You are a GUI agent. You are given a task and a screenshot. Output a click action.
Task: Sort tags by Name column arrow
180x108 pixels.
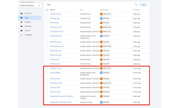coord(55,10)
